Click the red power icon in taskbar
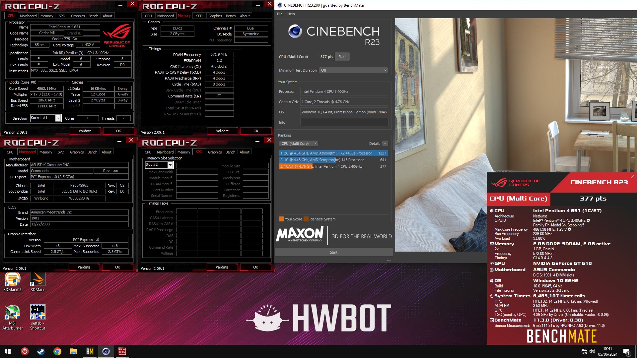637x358 pixels. coord(25,351)
